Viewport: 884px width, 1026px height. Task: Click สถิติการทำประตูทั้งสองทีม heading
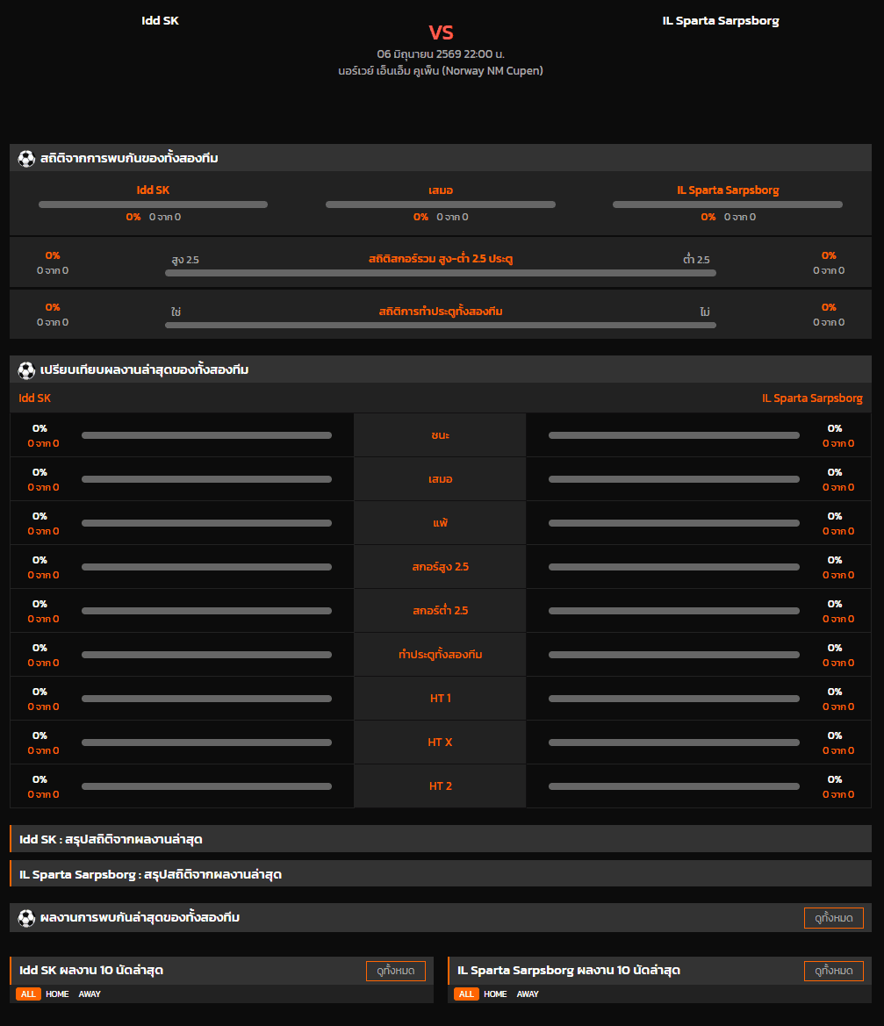(x=441, y=312)
